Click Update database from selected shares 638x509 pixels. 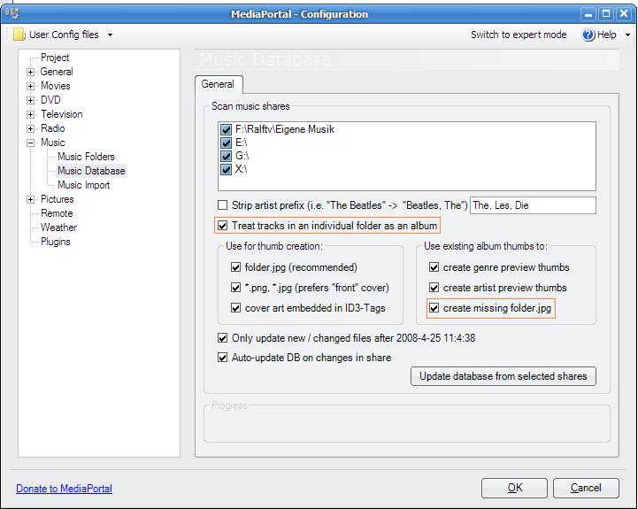[503, 376]
